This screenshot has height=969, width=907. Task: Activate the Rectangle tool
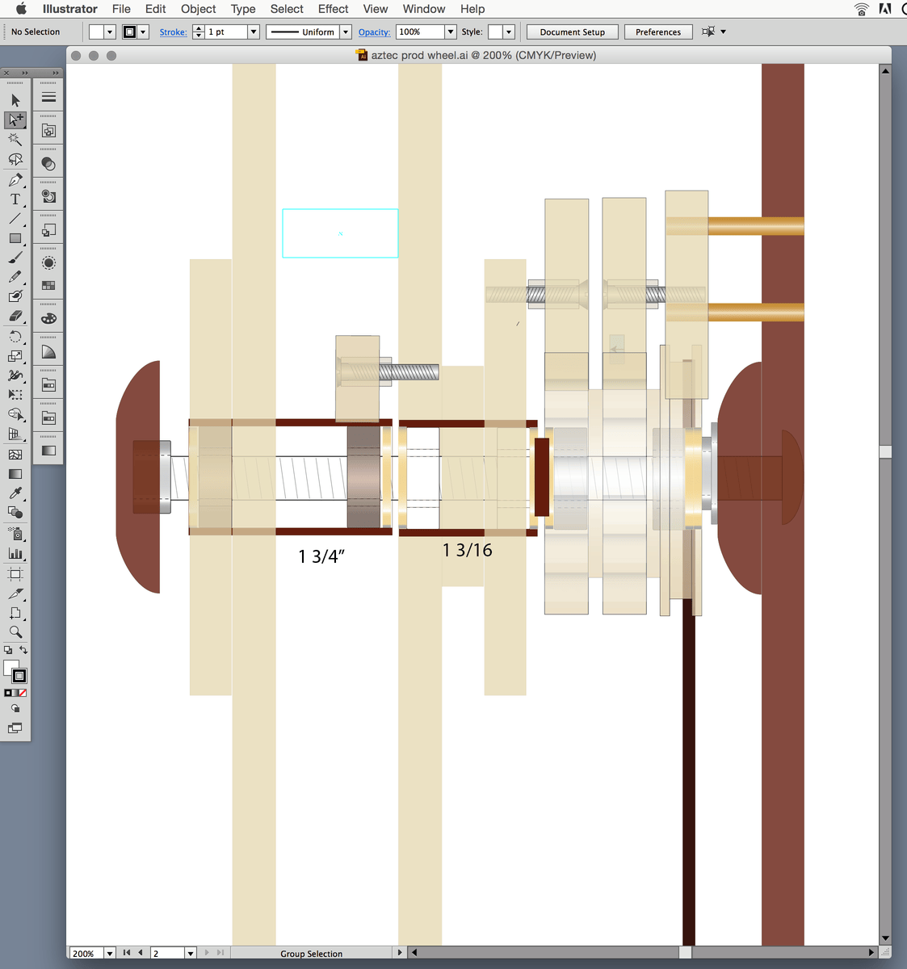tap(15, 238)
